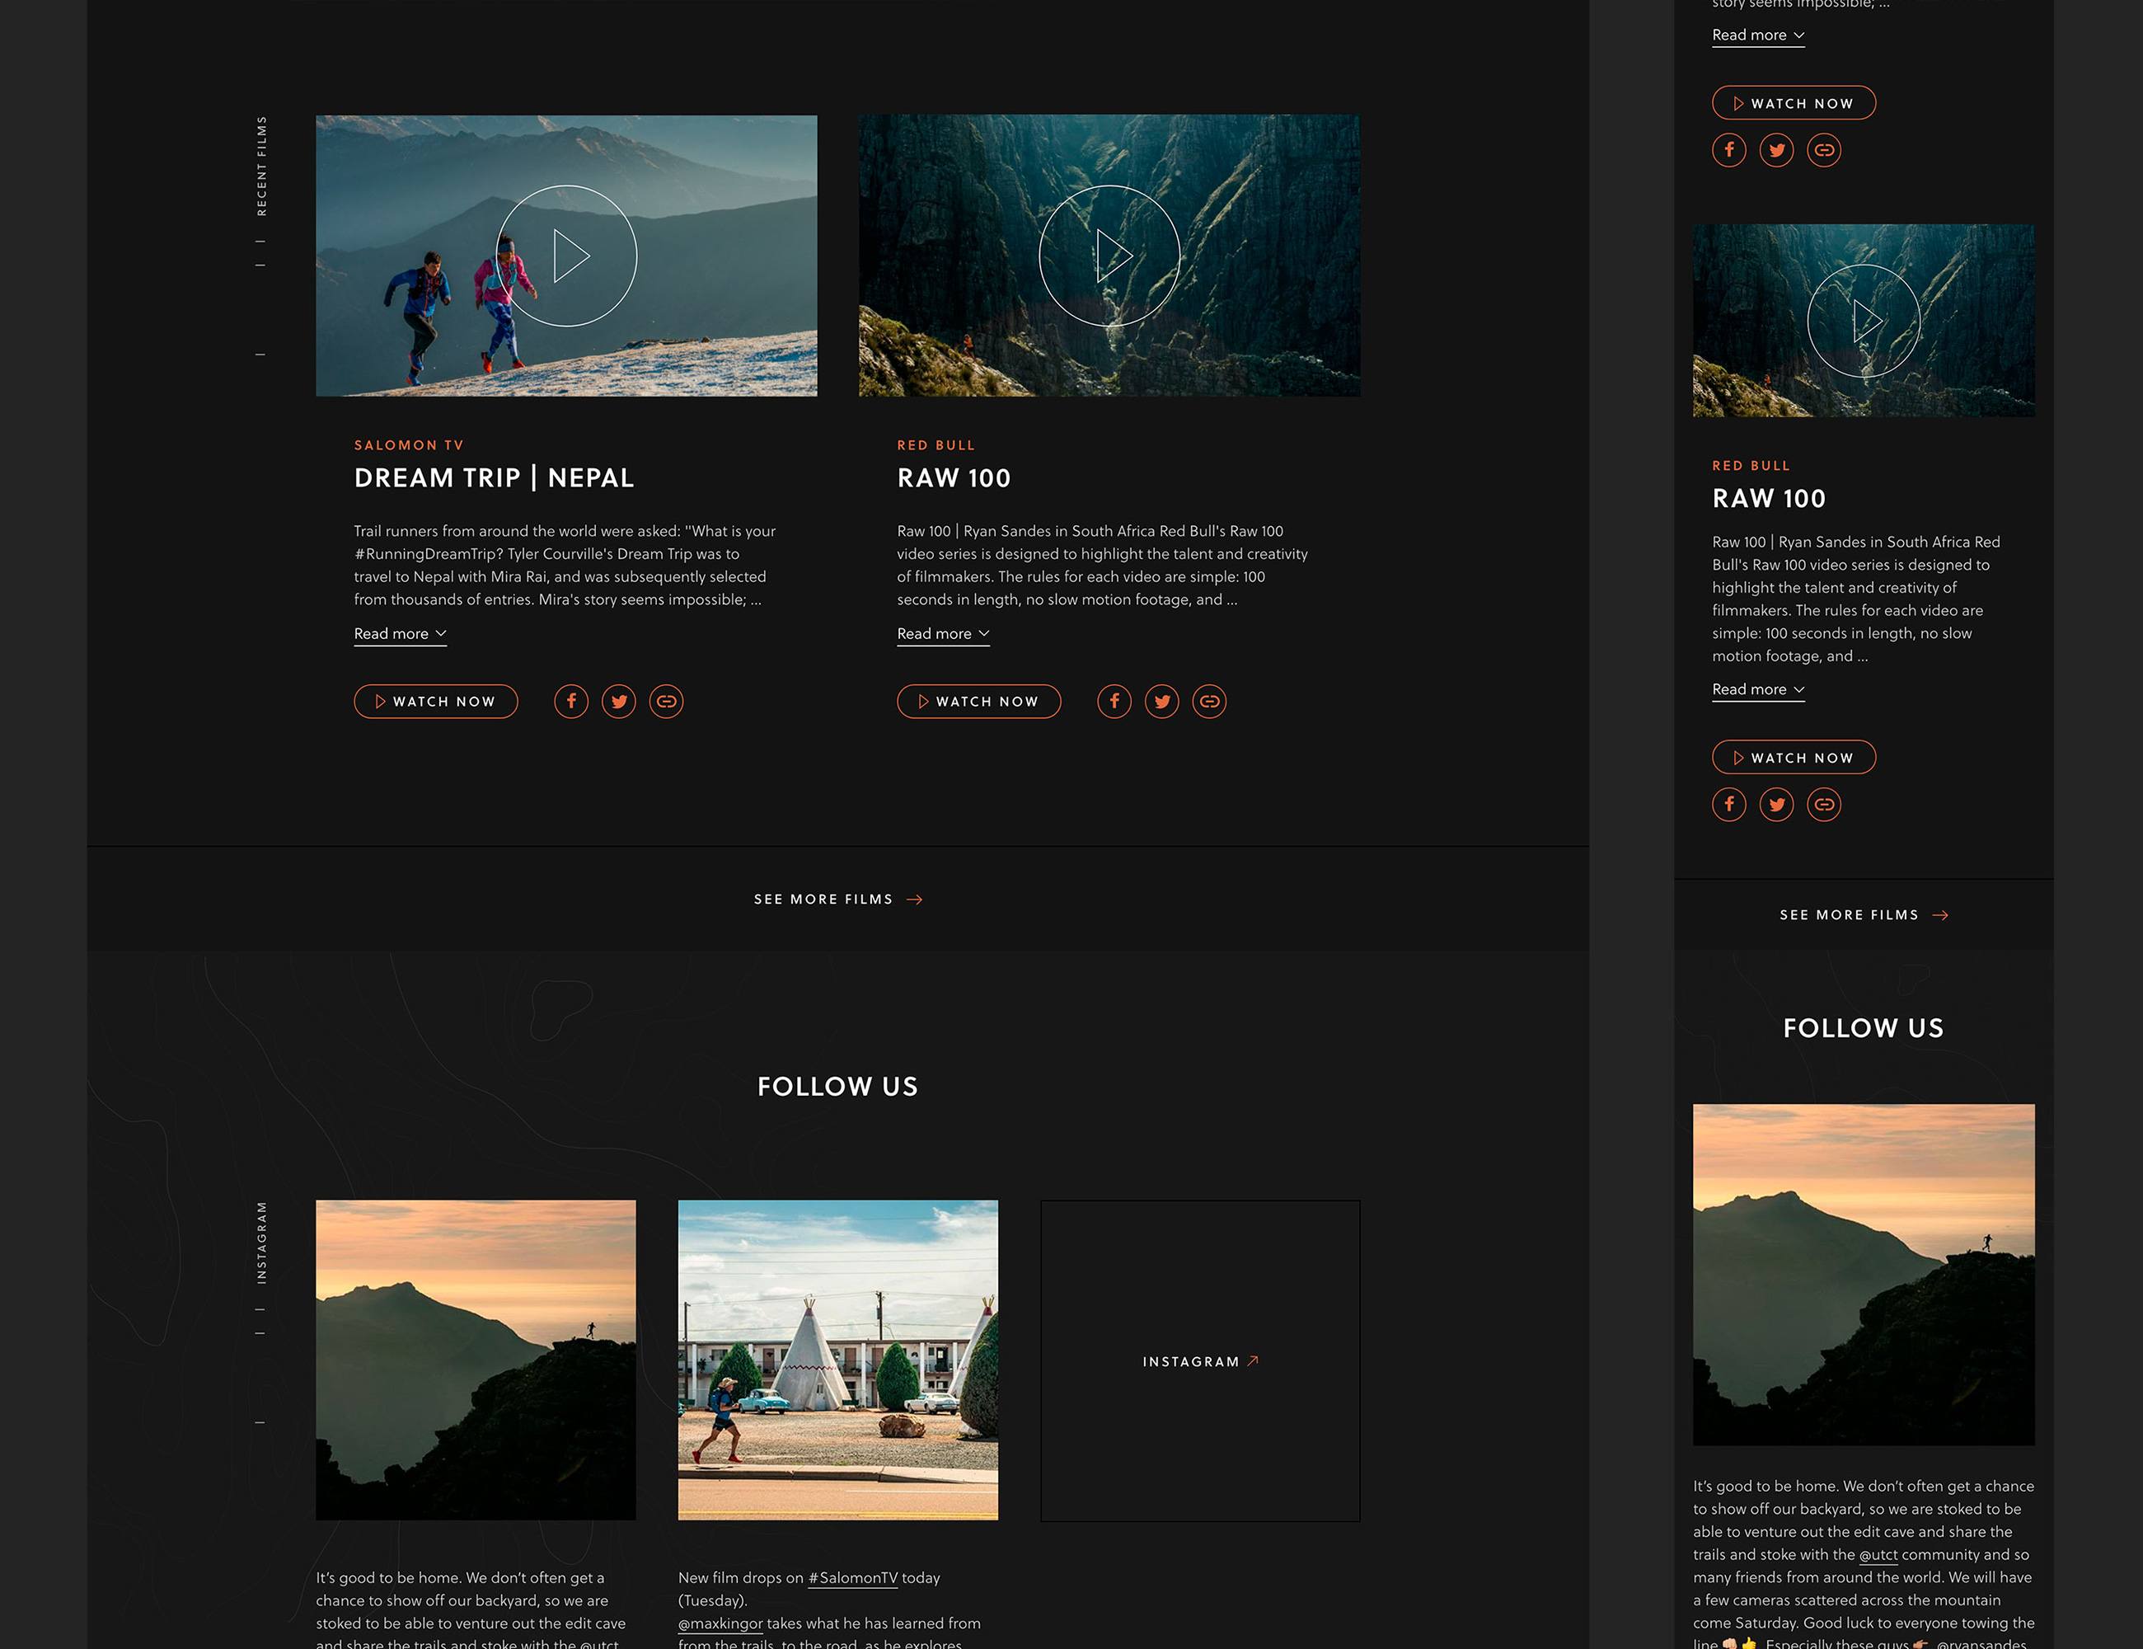Share mobile Raw 100 film on Facebook

click(x=1729, y=805)
